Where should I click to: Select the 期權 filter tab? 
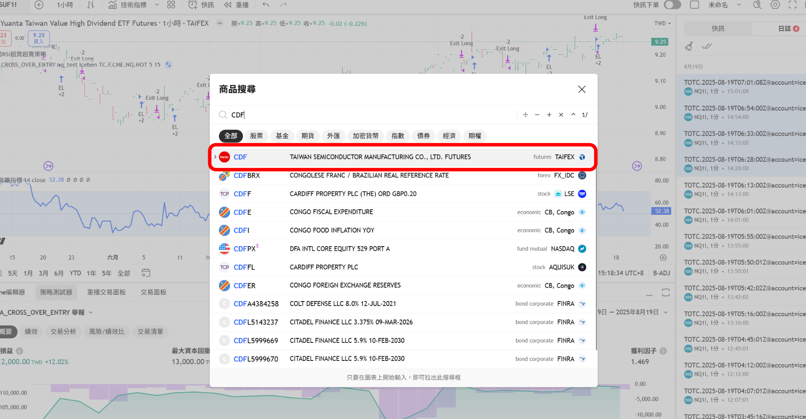[475, 136]
